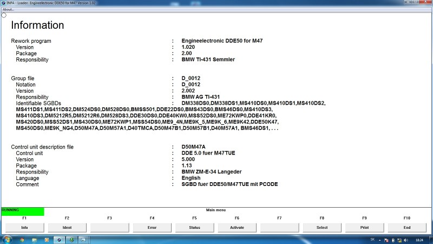Click the green taskbar application icon
This screenshot has width=433, height=244.
coord(71,240)
